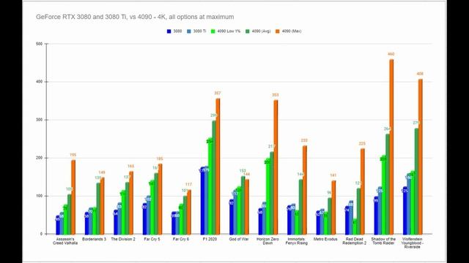Click the "195" value above Assassin's Creed Valhalla
469x263 pixels.
click(x=73, y=155)
